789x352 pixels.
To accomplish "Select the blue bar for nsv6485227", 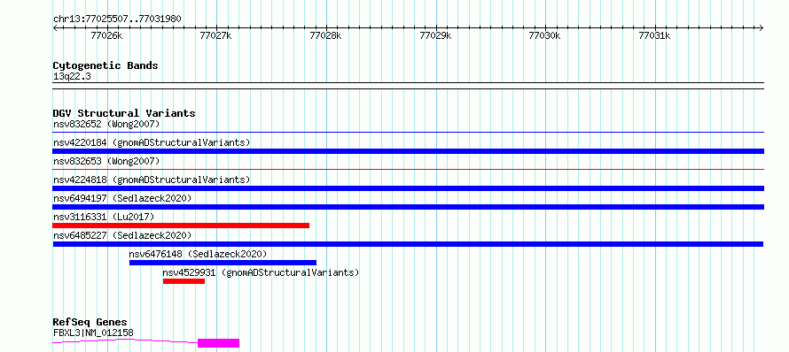I will click(x=408, y=244).
